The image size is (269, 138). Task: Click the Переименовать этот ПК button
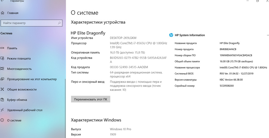[91, 99]
